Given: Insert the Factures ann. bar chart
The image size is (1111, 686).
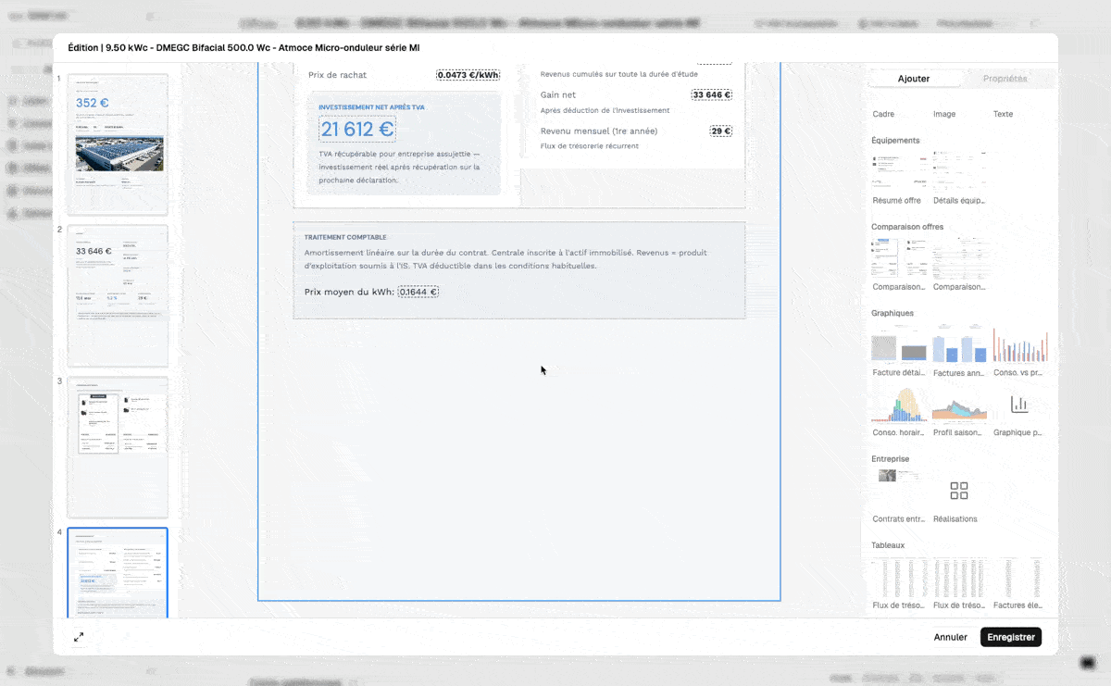Looking at the screenshot, I should coord(959,348).
